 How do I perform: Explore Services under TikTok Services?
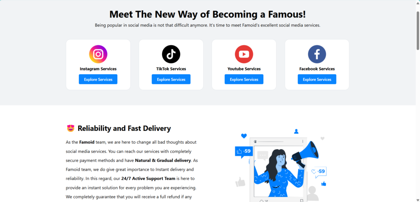(171, 79)
